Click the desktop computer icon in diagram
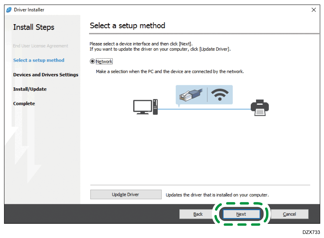The image size is (324, 238). [x=146, y=107]
